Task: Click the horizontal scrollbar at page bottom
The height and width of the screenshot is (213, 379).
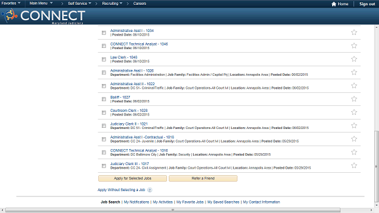Action: 172,210
